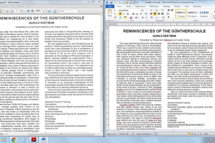The image size is (215, 143).
Task: Apply the No Spacing style
Action: coord(193,14)
